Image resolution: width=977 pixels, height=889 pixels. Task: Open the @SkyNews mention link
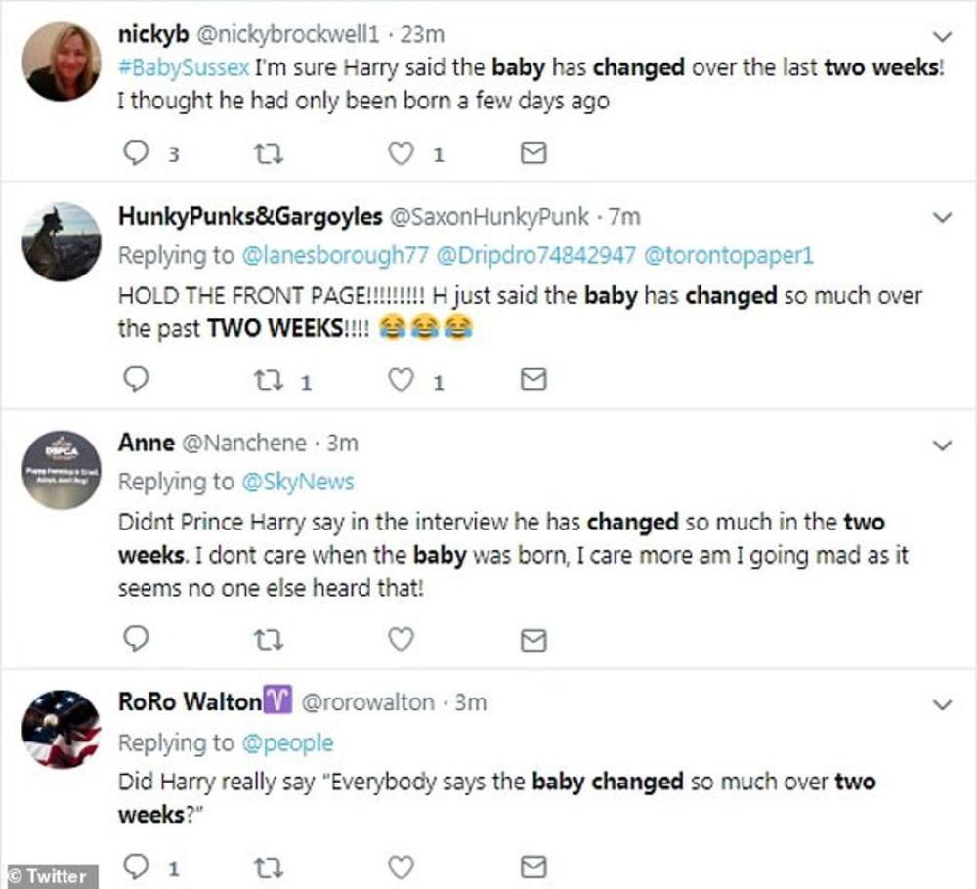click(297, 482)
